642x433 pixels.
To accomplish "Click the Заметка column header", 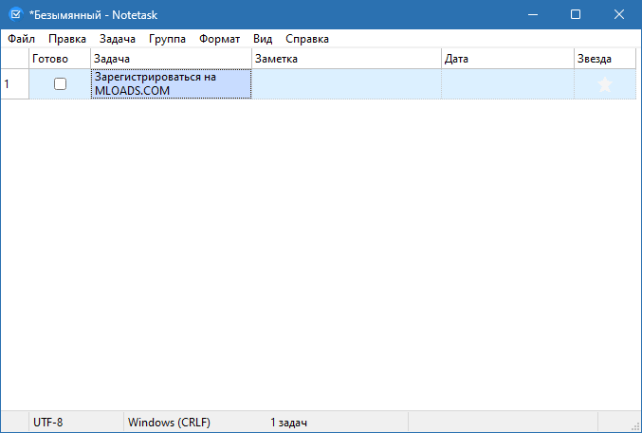I will pyautogui.click(x=346, y=59).
